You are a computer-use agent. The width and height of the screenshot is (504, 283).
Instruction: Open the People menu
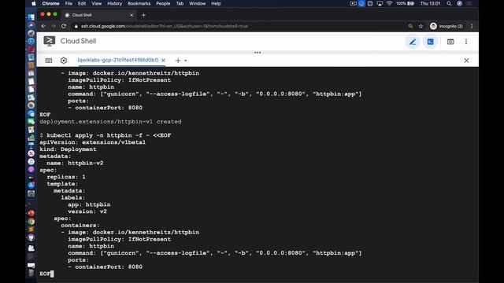[163, 3]
